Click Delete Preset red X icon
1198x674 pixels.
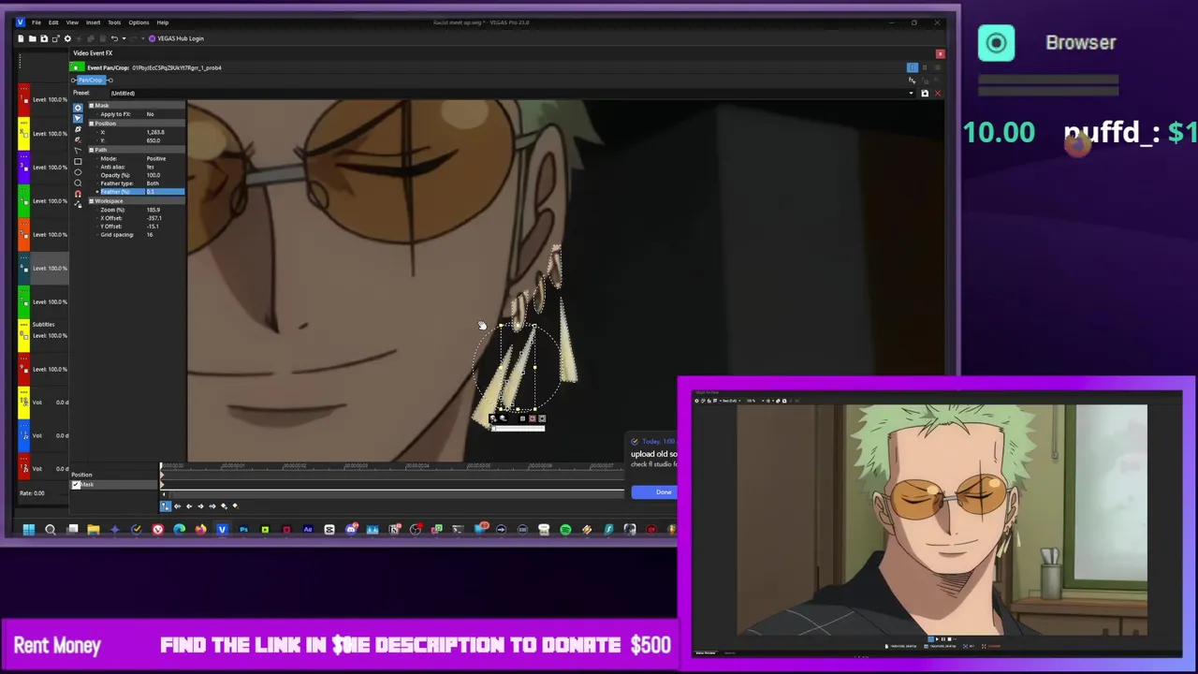pos(938,94)
